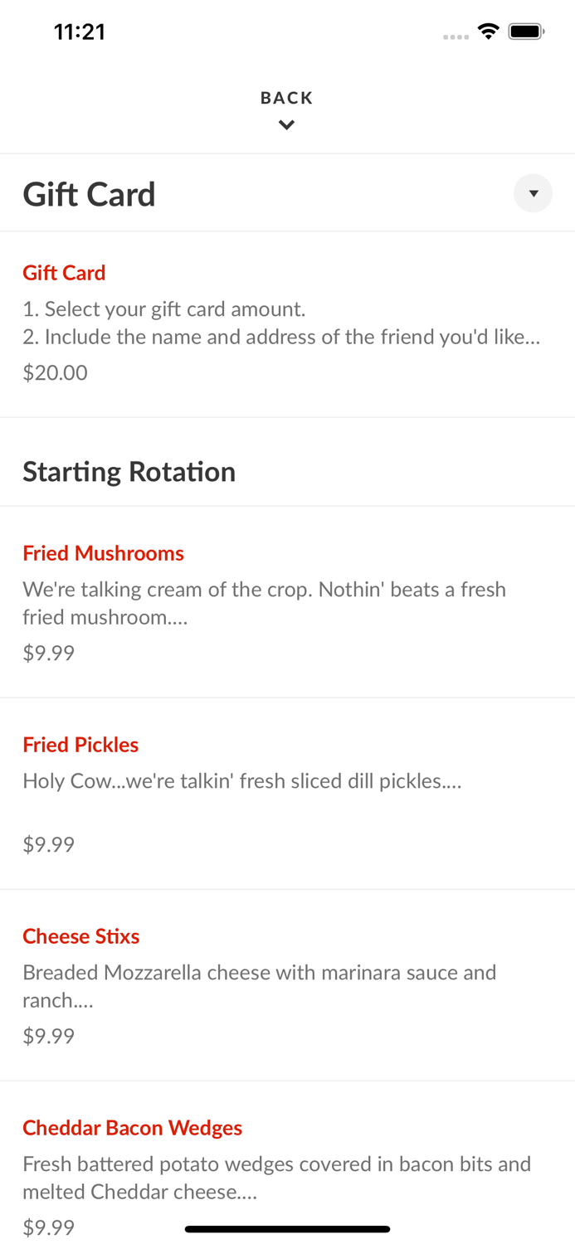Tap the Fried Pickles $9.99 price
This screenshot has width=575, height=1244.
48,844
